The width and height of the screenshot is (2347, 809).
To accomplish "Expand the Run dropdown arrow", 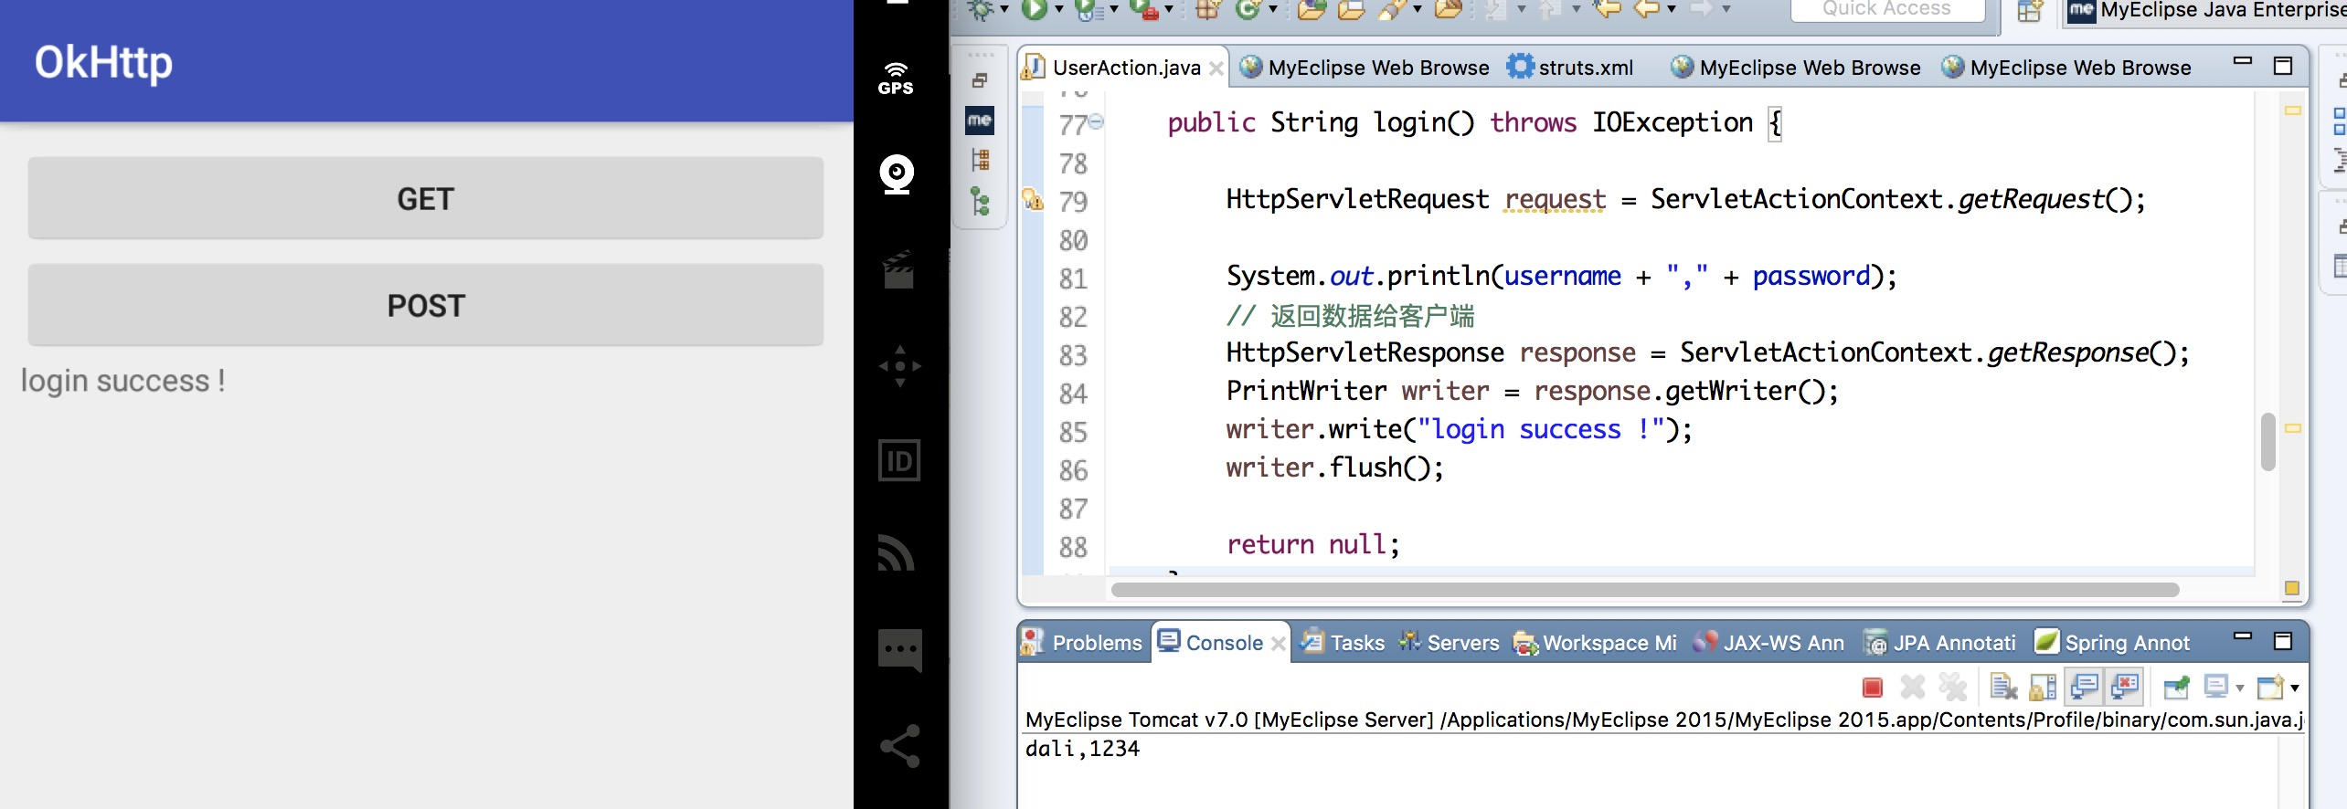I will (1059, 9).
